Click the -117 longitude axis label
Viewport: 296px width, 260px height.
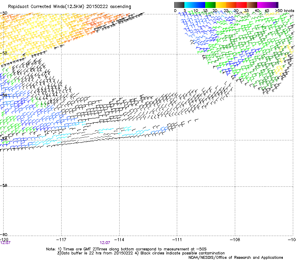[61, 240]
